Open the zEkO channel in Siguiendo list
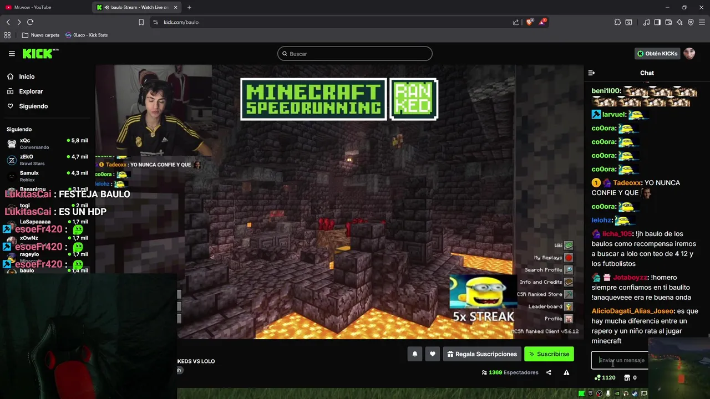Image resolution: width=710 pixels, height=399 pixels. pyautogui.click(x=47, y=160)
